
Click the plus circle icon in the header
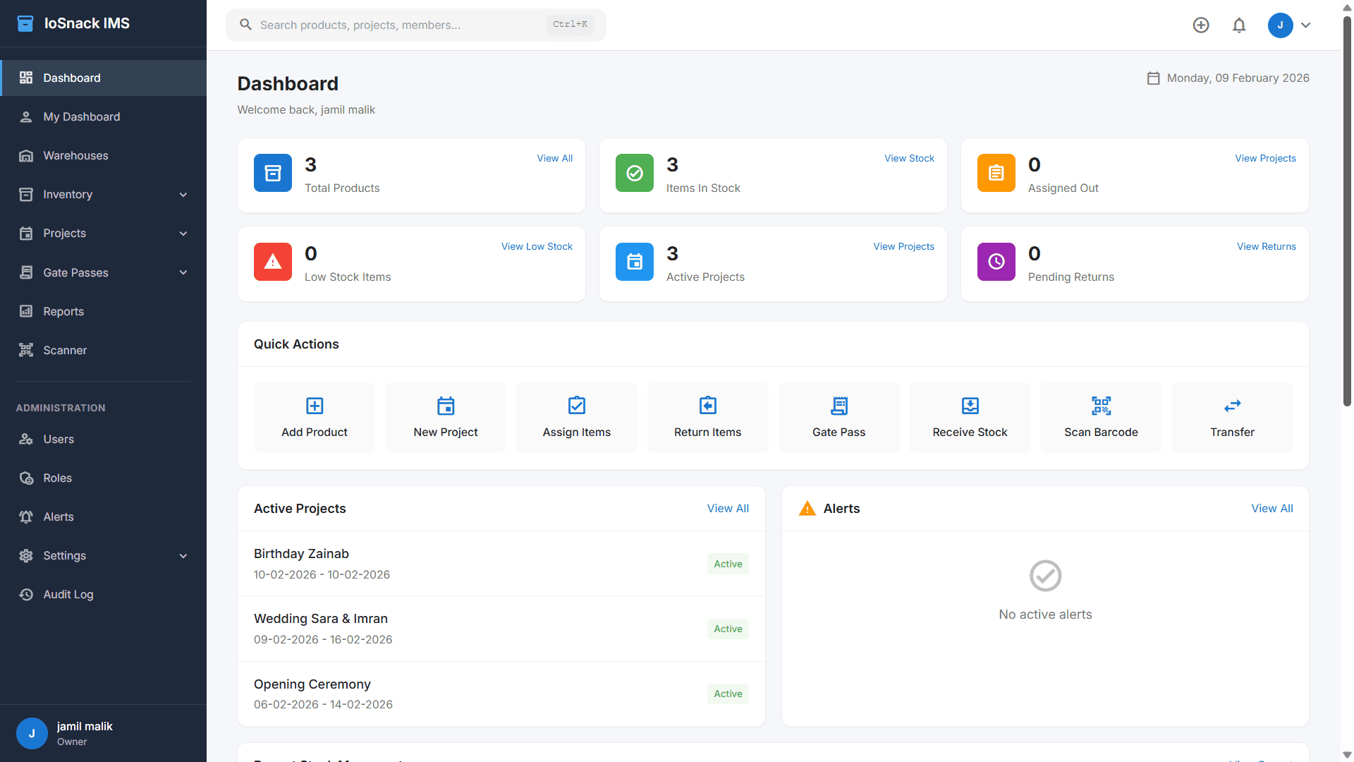coord(1201,25)
